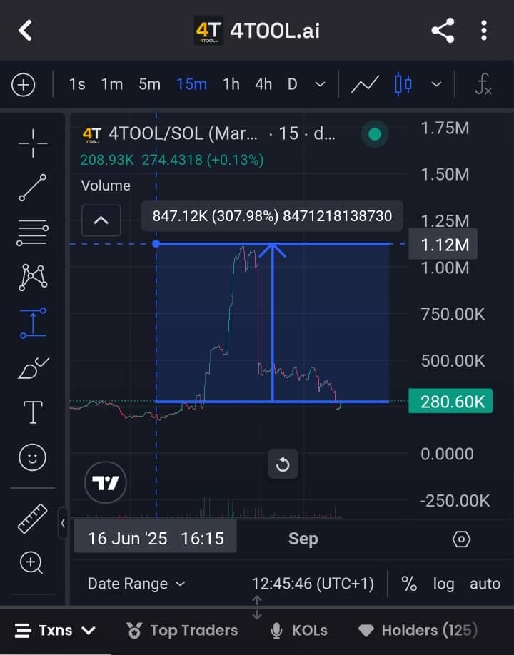514x655 pixels.
Task: Activate the zoom-in magnifier tool
Action: click(x=31, y=563)
